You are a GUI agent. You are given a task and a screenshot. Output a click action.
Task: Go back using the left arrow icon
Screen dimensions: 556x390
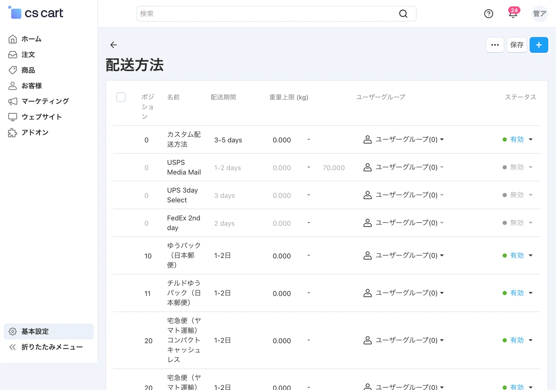coord(113,45)
